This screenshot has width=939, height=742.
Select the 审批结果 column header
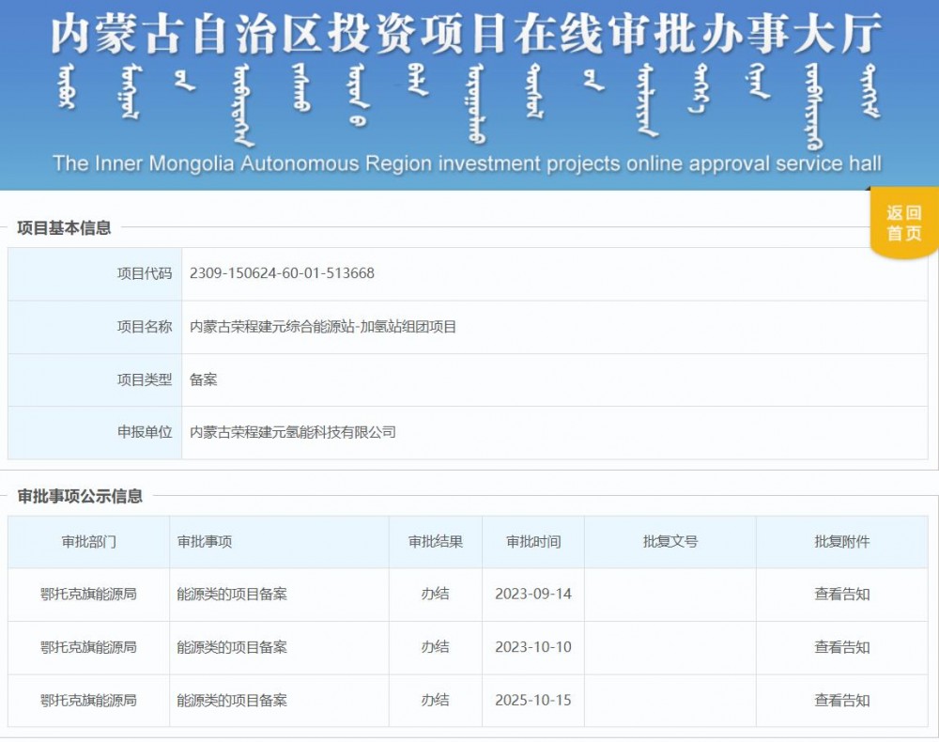pyautogui.click(x=435, y=542)
